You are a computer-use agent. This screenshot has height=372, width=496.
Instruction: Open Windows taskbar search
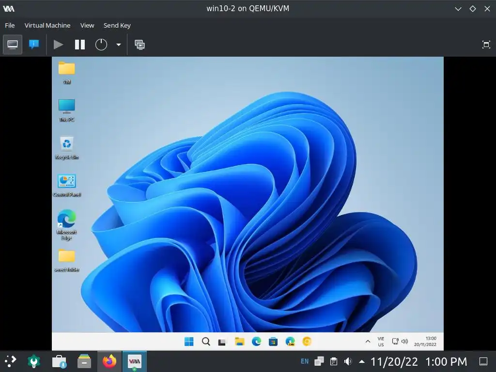[x=206, y=341]
